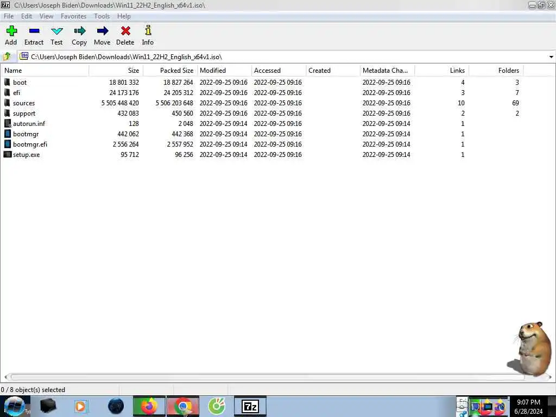Sort by the Links column header

point(441,70)
